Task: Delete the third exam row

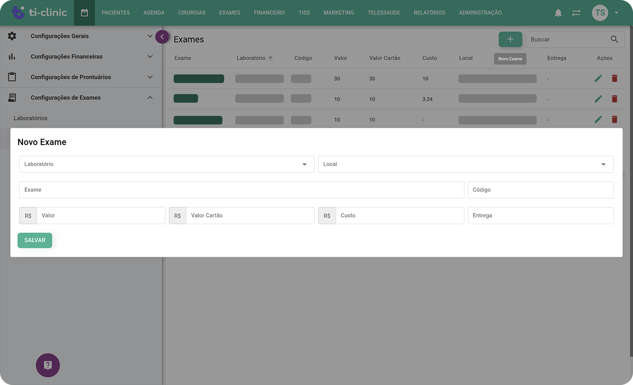Action: pyautogui.click(x=615, y=119)
